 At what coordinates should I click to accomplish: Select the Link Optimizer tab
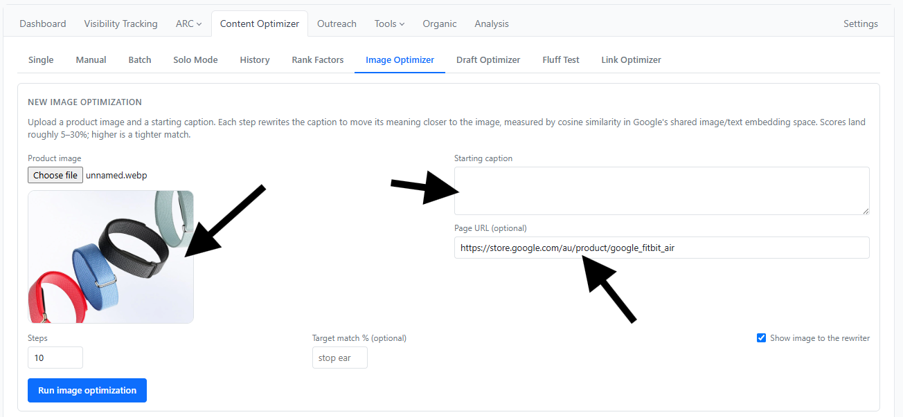coord(631,59)
